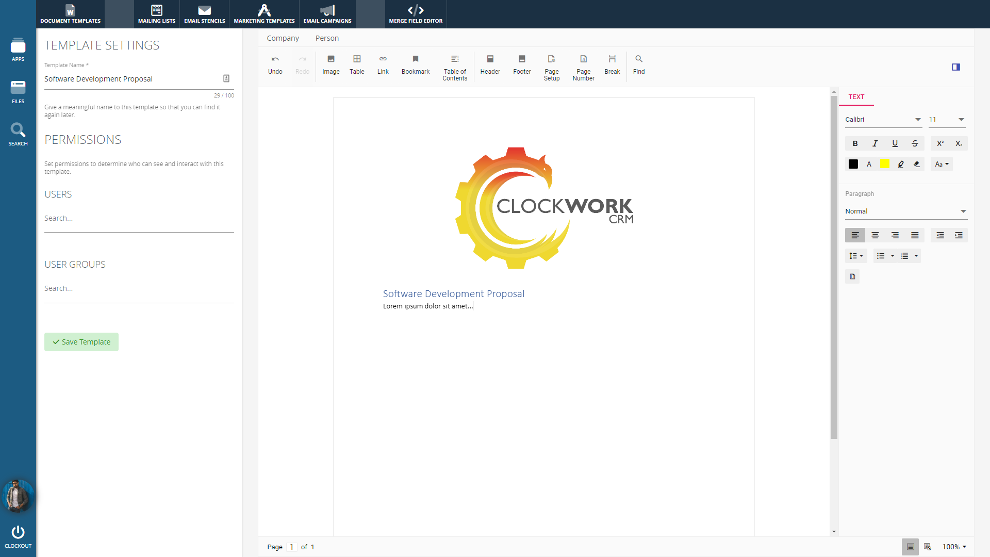Open the Merge Field Editor
The height and width of the screenshot is (557, 990).
tap(416, 14)
